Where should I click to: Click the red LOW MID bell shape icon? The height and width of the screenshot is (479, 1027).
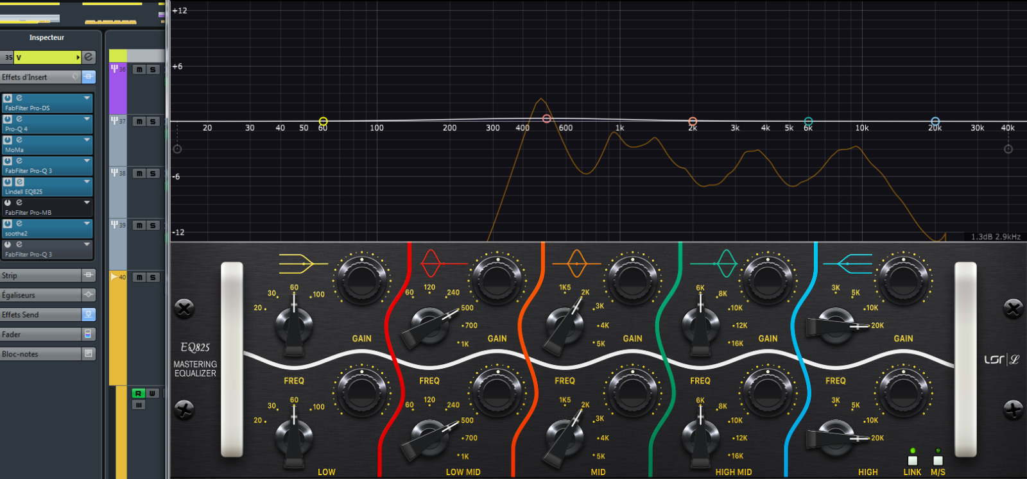tap(444, 263)
